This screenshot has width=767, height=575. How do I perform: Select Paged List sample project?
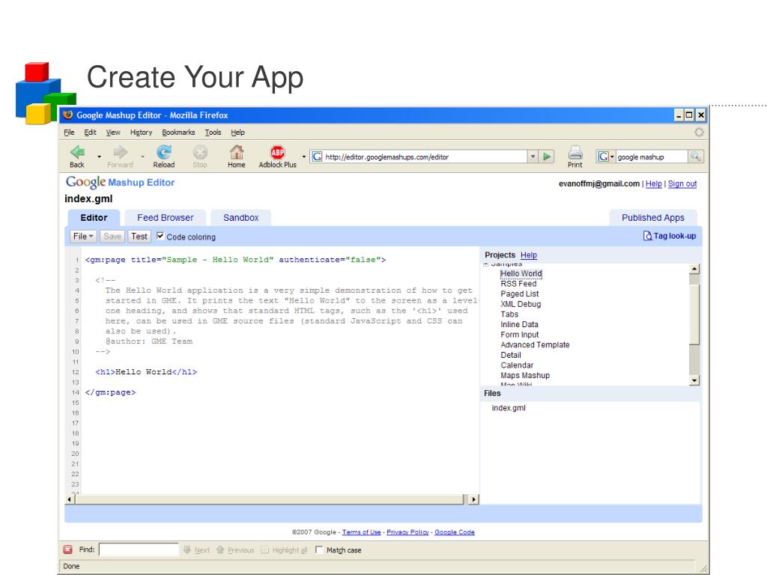tap(520, 293)
